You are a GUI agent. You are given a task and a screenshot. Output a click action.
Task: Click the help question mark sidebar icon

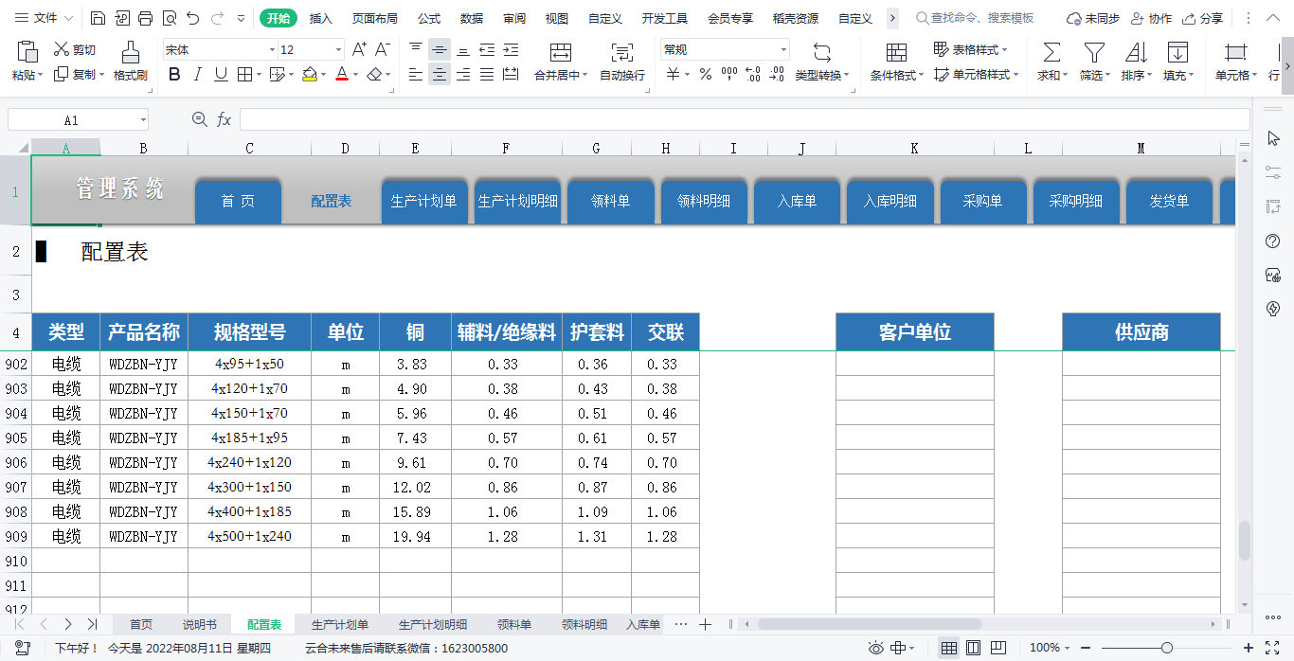tap(1273, 241)
